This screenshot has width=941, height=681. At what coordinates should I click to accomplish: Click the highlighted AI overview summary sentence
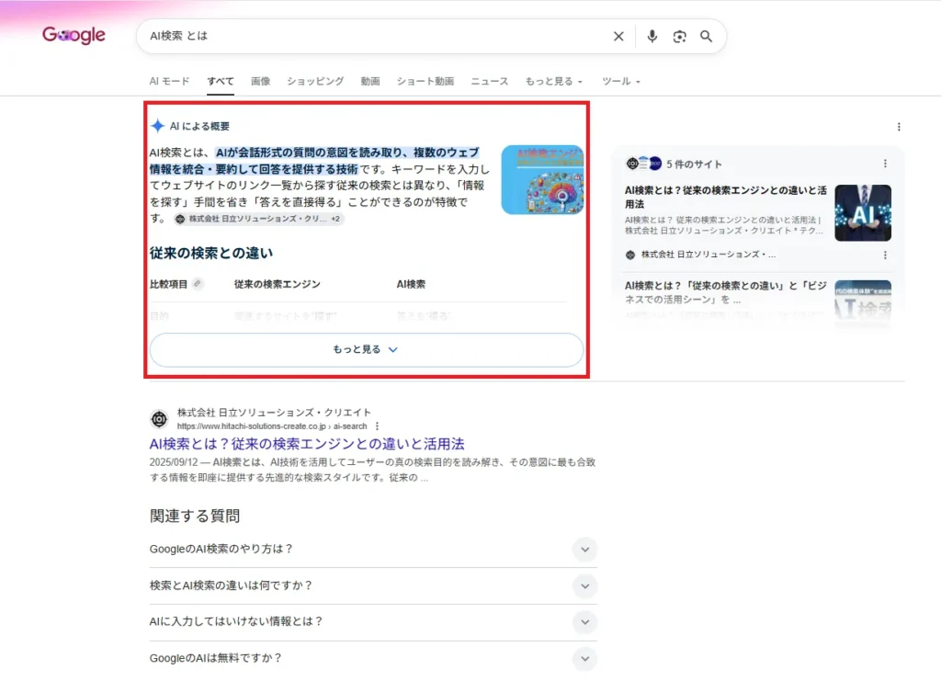click(314, 161)
